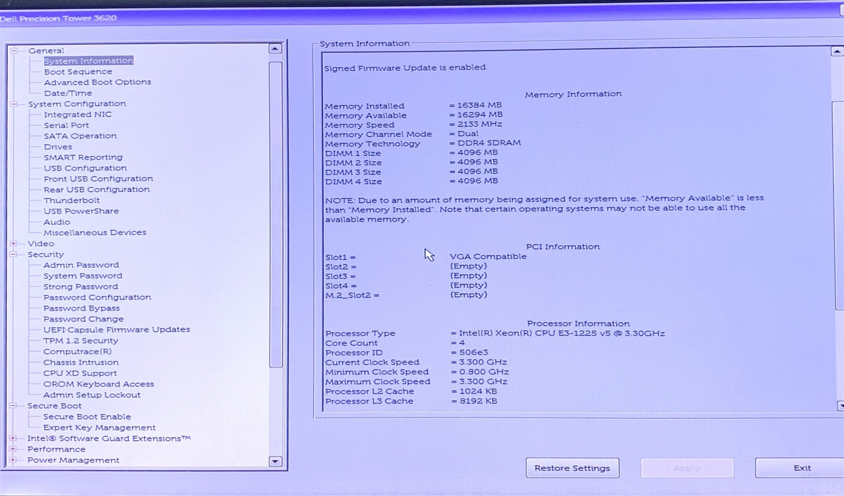The image size is (844, 496).
Task: Select the Performance category label
Action: (56, 449)
